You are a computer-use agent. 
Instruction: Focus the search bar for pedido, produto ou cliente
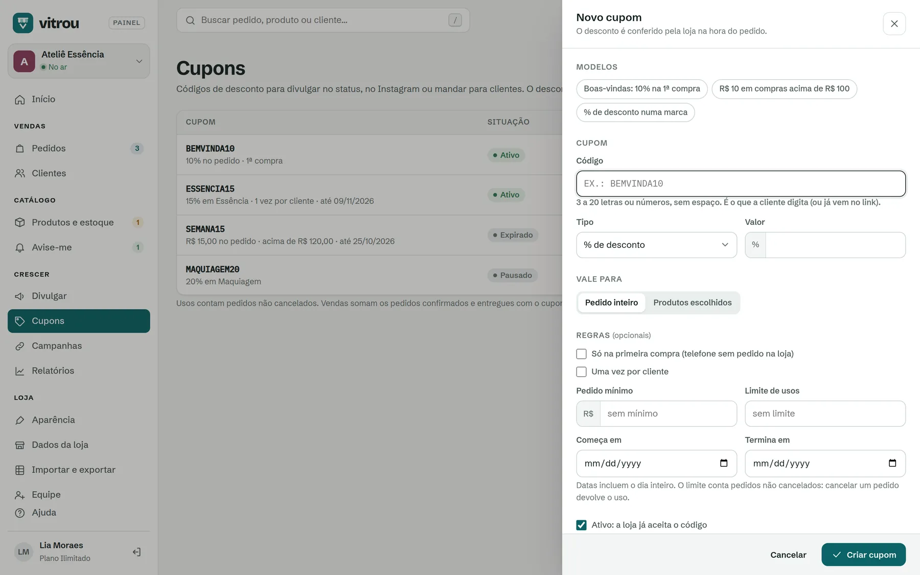point(323,20)
